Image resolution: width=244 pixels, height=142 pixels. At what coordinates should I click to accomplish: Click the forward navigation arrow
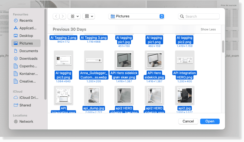click(63, 16)
